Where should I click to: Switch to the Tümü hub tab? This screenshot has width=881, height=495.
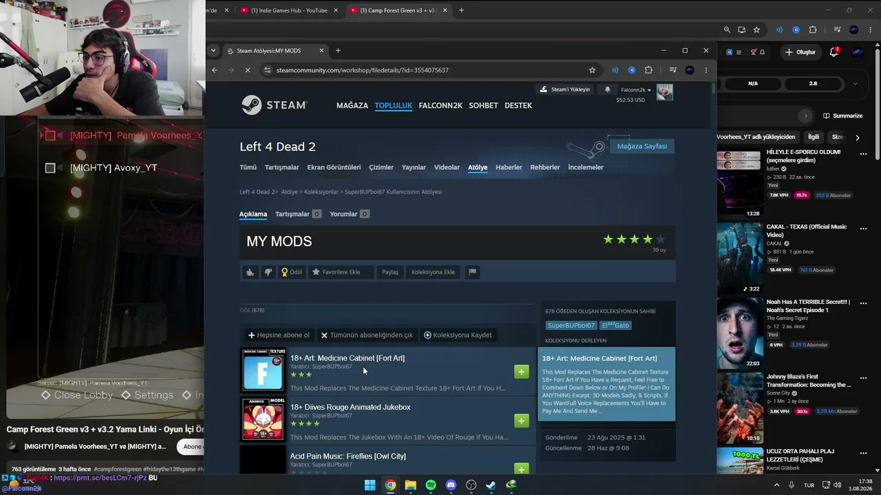point(248,167)
